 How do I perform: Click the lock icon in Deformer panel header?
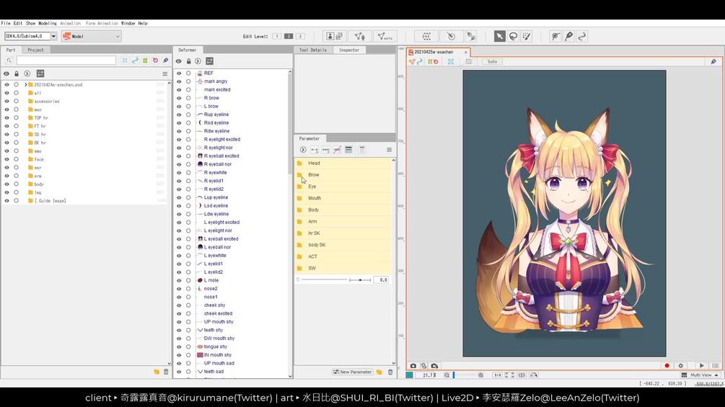point(189,61)
